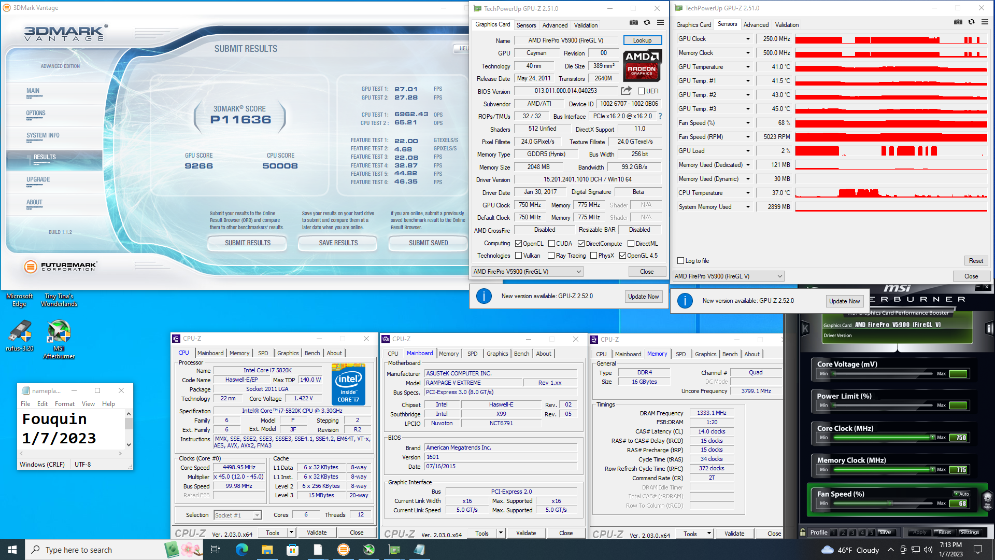Click SUBMIT RESULTS button in 3DMark Vantage
This screenshot has height=560, width=995.
tap(248, 243)
